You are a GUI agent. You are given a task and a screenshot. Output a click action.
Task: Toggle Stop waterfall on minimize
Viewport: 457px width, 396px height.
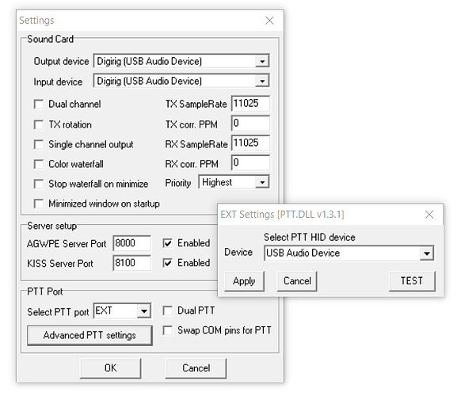(x=39, y=185)
